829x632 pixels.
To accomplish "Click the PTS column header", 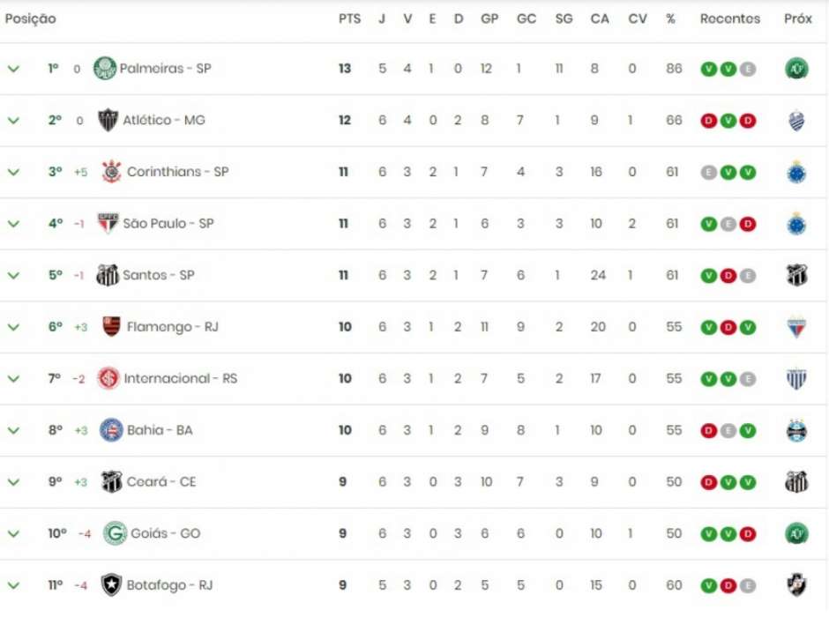I will click(x=349, y=18).
